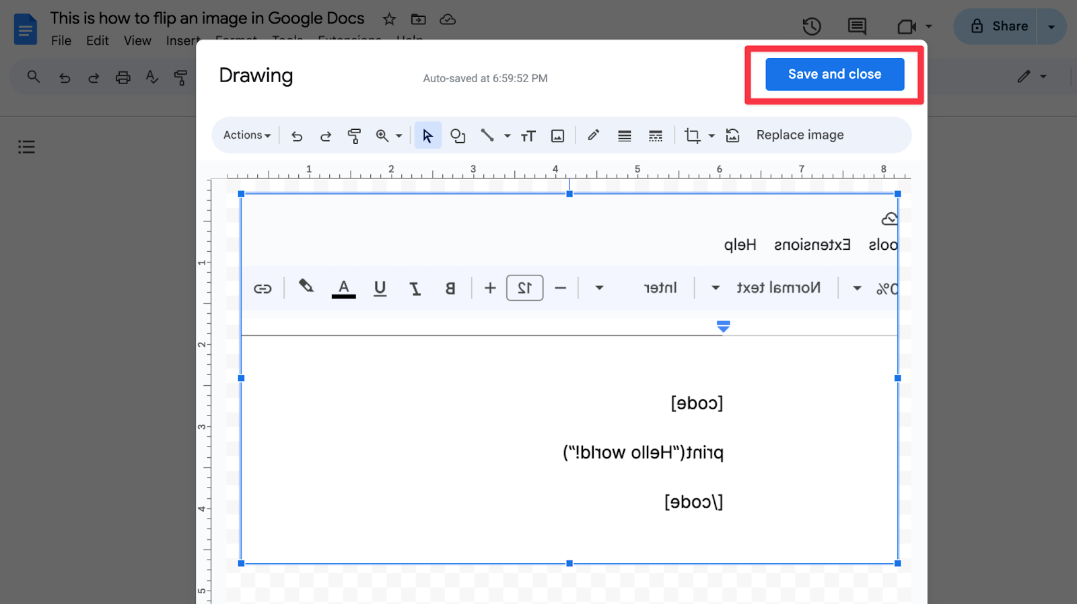Click the document title in Google Docs
Screen dimensions: 1077x604
(x=207, y=18)
